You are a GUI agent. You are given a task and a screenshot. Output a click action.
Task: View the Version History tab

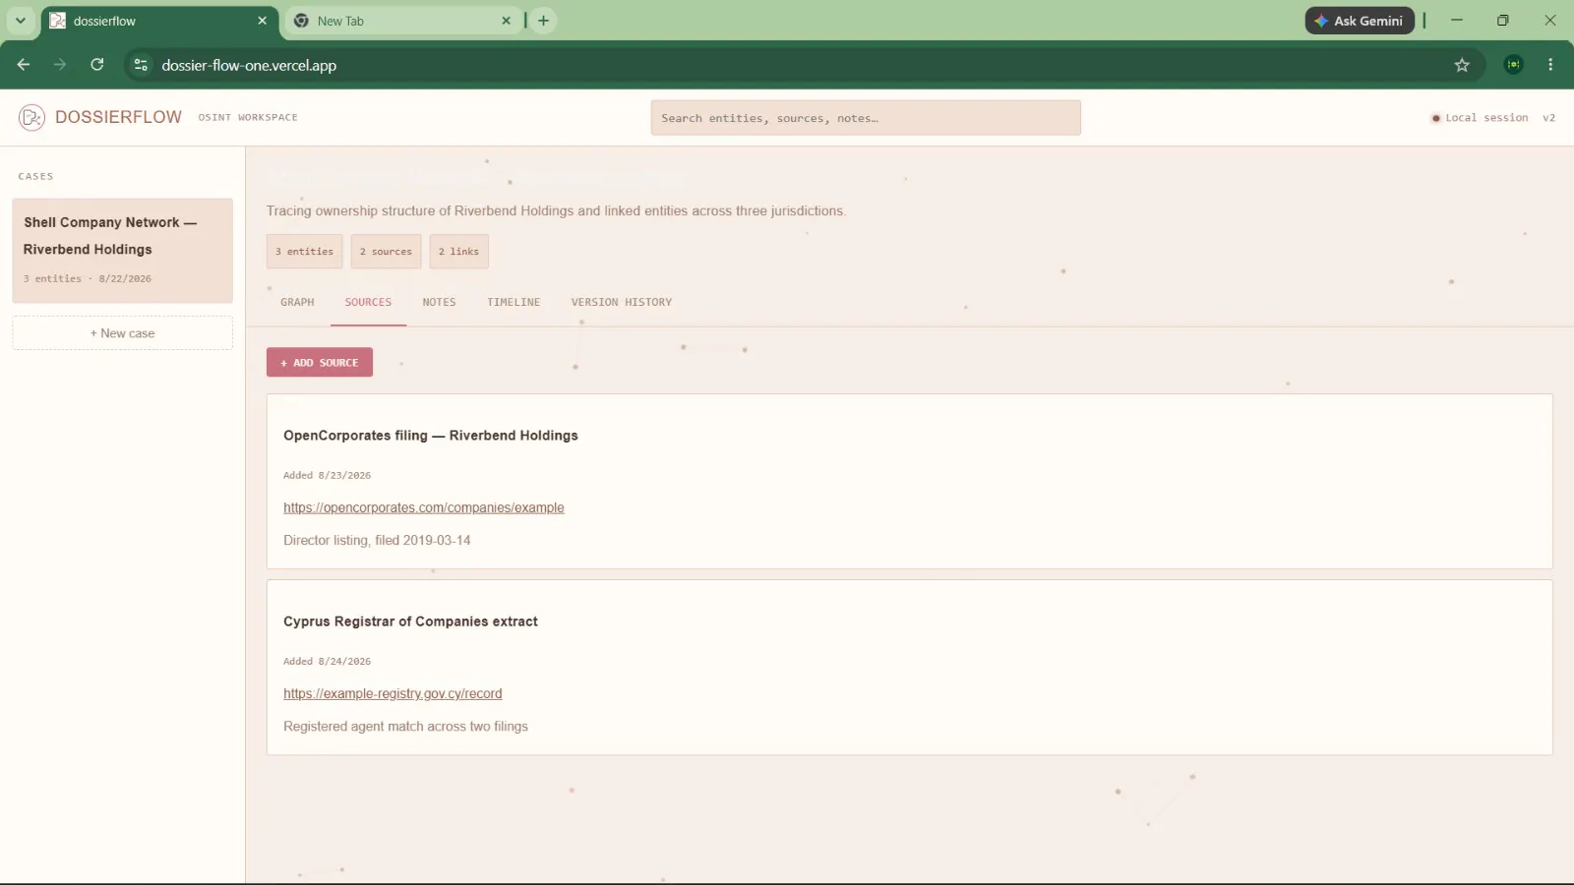(622, 303)
